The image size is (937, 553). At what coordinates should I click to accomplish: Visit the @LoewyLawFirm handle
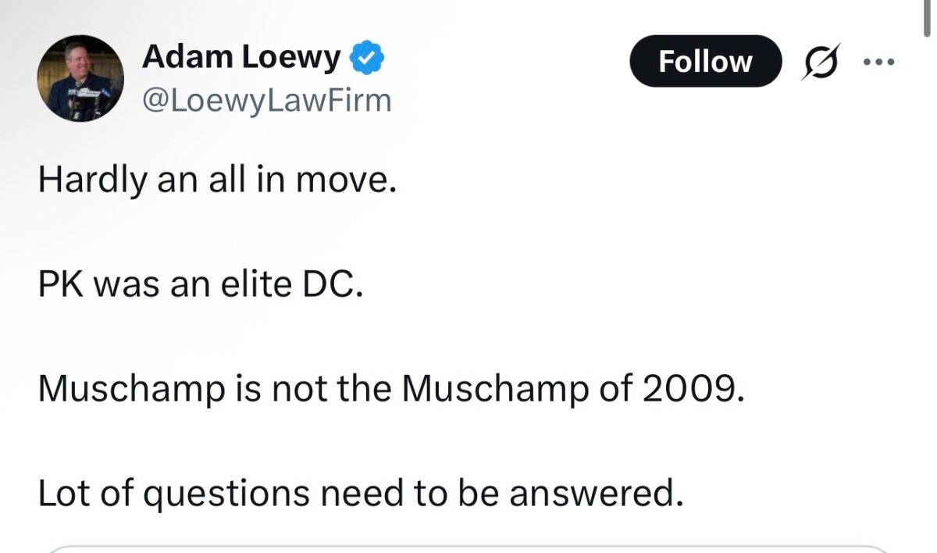[x=266, y=100]
